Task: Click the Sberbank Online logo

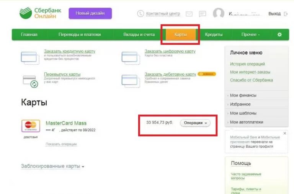Action: coord(40,13)
